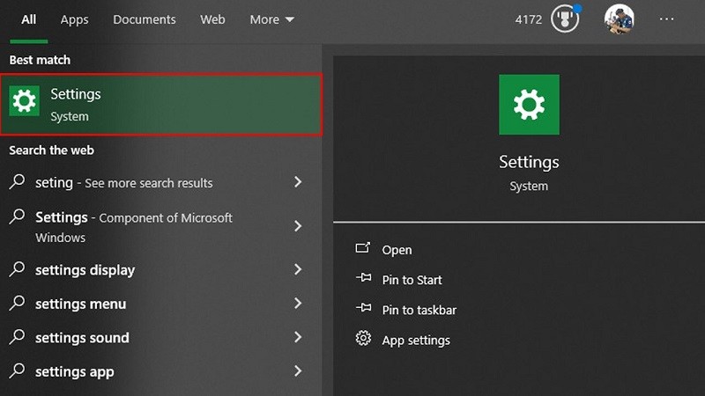Select the Settings System best match result
The width and height of the screenshot is (705, 396).
point(161,105)
